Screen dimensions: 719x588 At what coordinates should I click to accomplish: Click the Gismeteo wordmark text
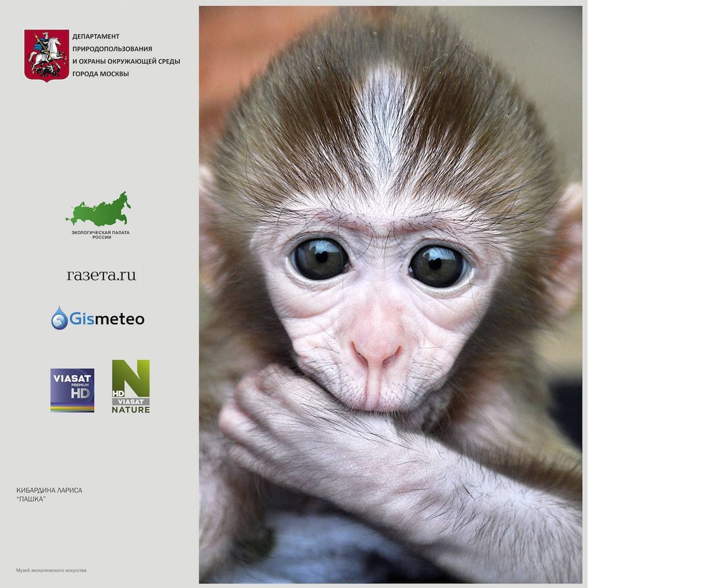pyautogui.click(x=107, y=319)
